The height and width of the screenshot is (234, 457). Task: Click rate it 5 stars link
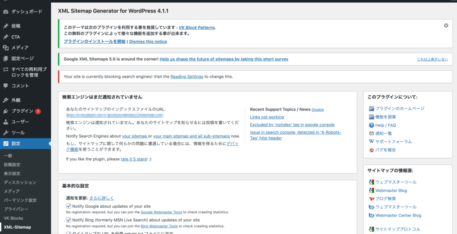[x=133, y=159]
